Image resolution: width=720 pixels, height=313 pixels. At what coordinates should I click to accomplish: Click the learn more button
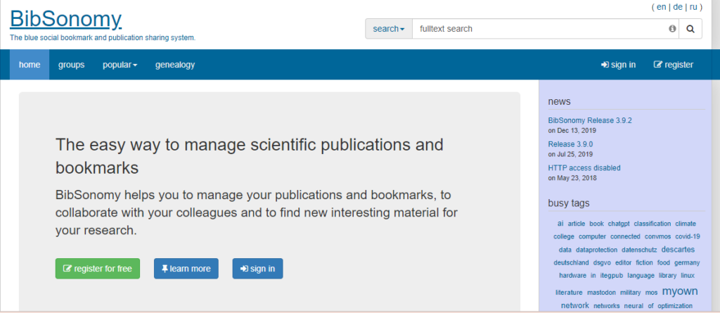tap(186, 269)
